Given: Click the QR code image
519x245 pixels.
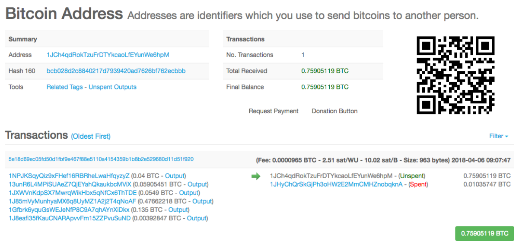Looking at the screenshot, I should [455, 75].
